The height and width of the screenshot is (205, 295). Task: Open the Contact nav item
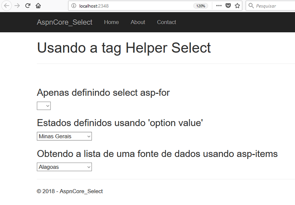coord(167,22)
